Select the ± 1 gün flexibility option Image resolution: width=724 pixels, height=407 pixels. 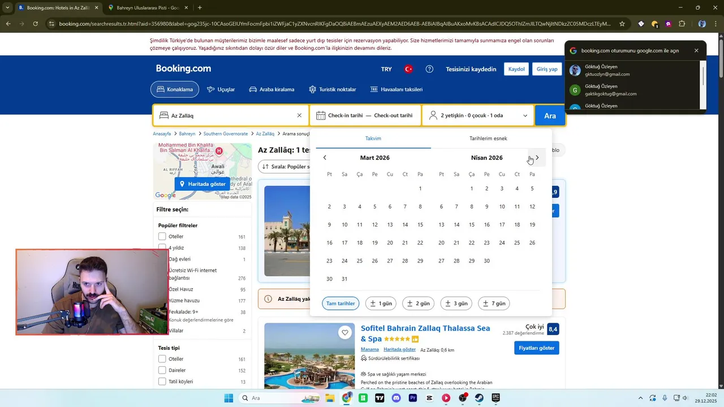(381, 304)
